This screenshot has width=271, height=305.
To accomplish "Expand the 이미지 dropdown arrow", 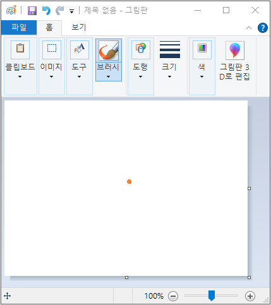I will [51, 77].
